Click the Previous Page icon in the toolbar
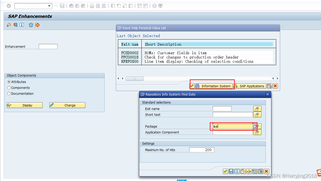The image size is (321, 181). click(x=119, y=6)
